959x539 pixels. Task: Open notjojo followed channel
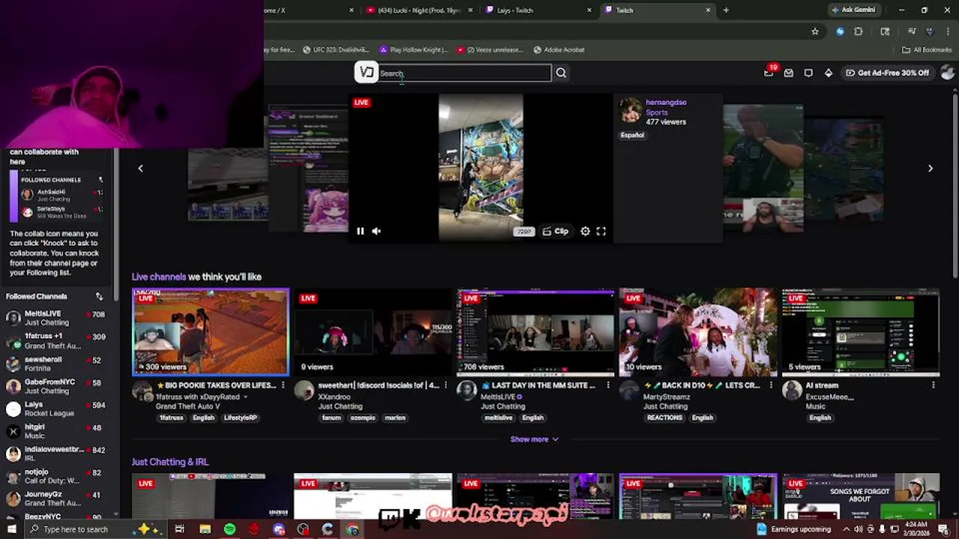[x=56, y=476]
